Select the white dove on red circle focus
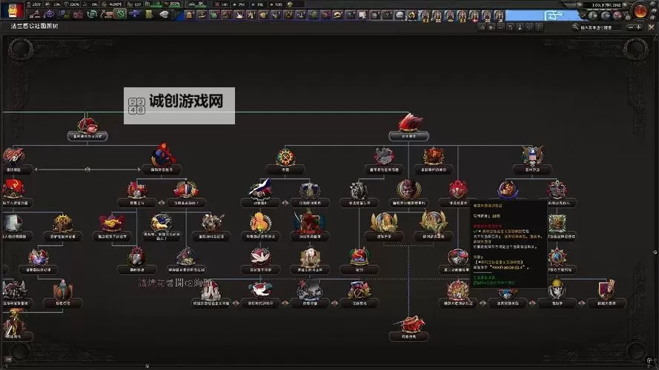Image resolution: width=659 pixels, height=370 pixels. click(x=261, y=260)
